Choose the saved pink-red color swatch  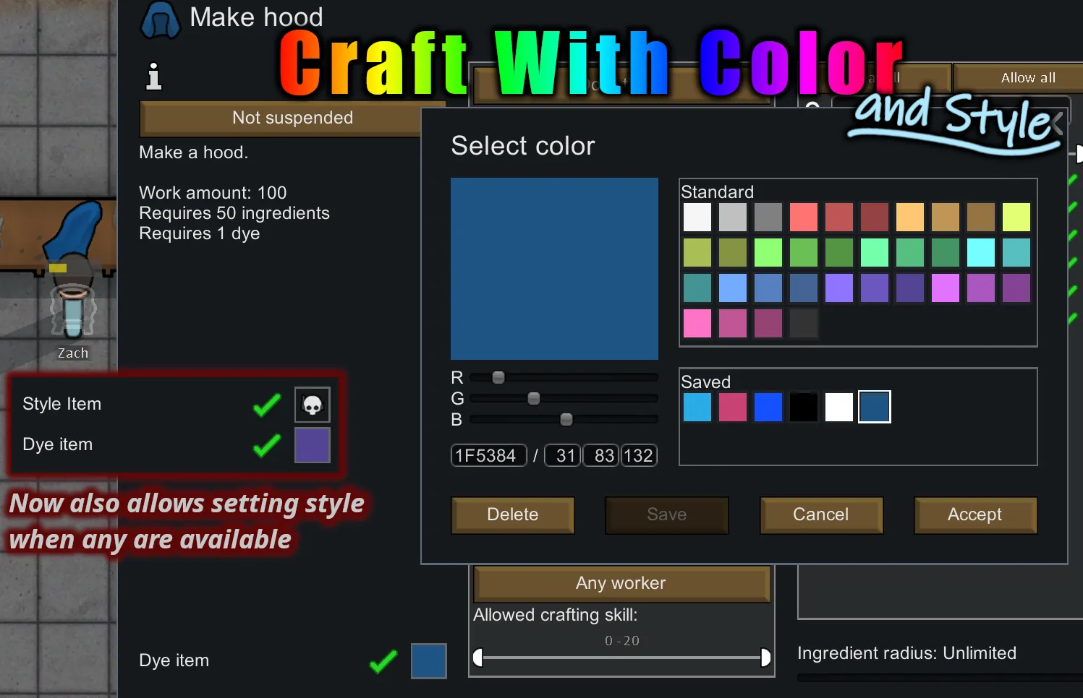(733, 407)
